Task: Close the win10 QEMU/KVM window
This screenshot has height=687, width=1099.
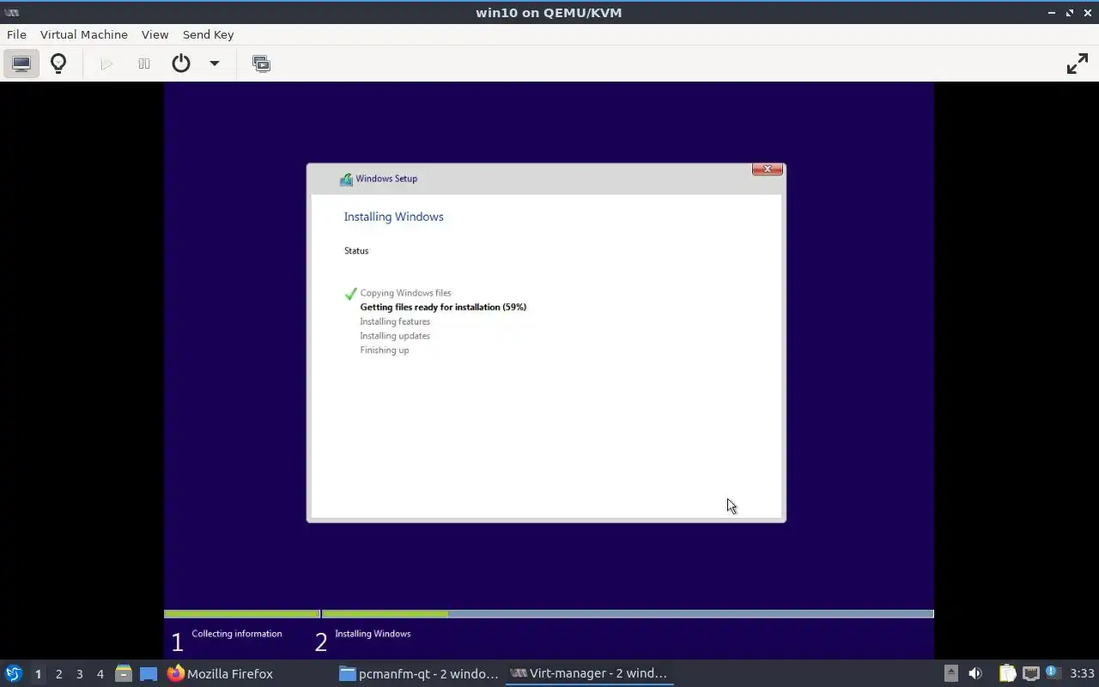Action: 1088,13
